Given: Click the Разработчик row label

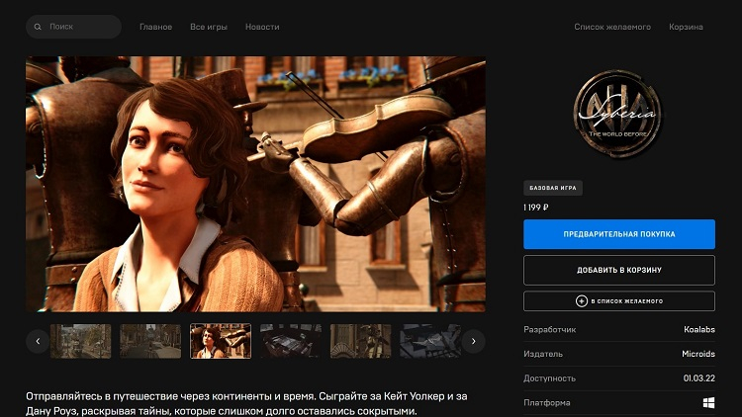Looking at the screenshot, I should click(x=549, y=329).
